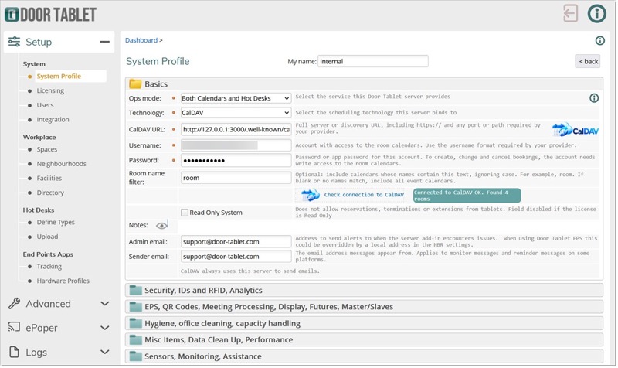Click the logout icon in header
This screenshot has height=368, width=618.
click(570, 14)
